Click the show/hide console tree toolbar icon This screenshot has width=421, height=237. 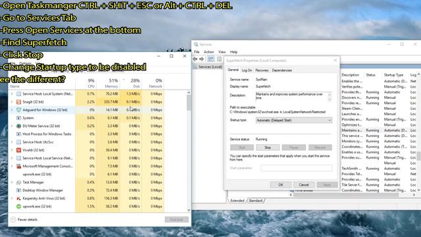(x=210, y=59)
